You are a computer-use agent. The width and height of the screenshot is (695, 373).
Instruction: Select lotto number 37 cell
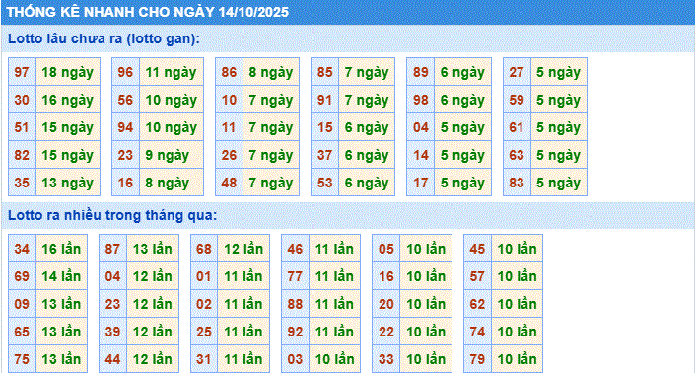click(325, 155)
